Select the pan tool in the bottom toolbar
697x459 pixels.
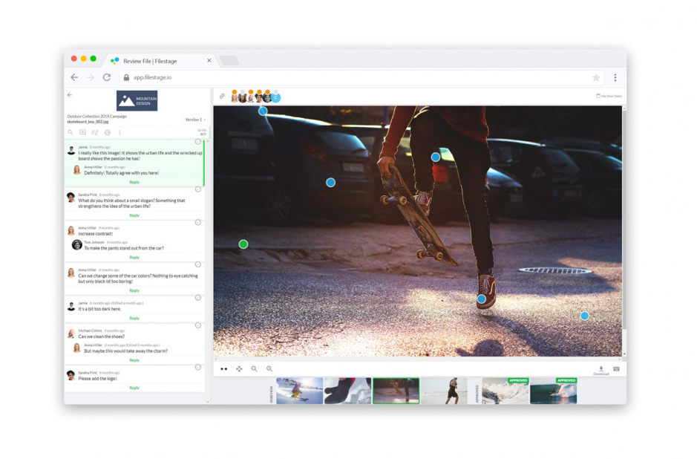(x=239, y=368)
